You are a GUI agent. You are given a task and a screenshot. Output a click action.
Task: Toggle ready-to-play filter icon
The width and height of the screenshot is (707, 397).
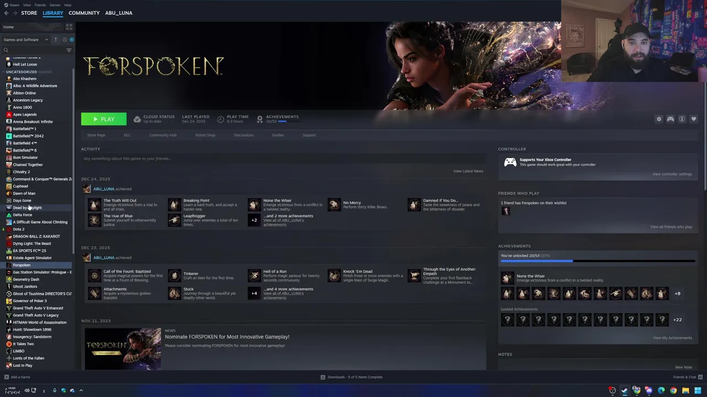point(71,40)
